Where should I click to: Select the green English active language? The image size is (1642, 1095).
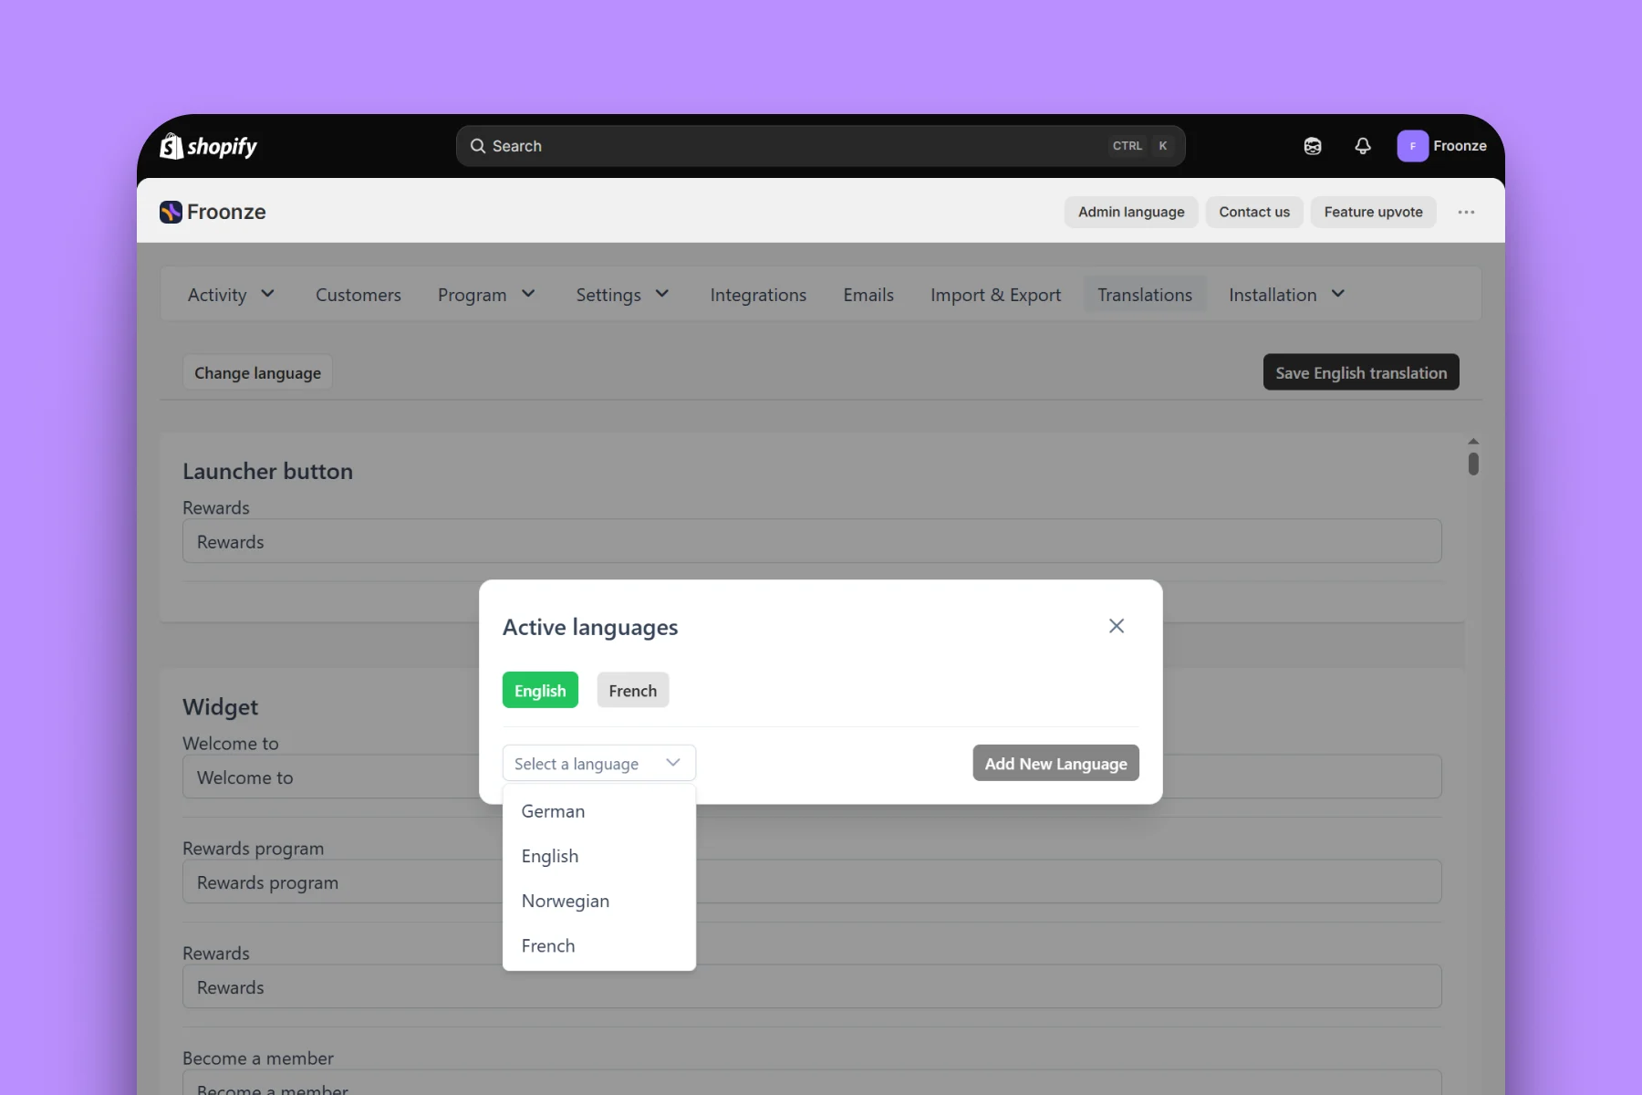(540, 691)
